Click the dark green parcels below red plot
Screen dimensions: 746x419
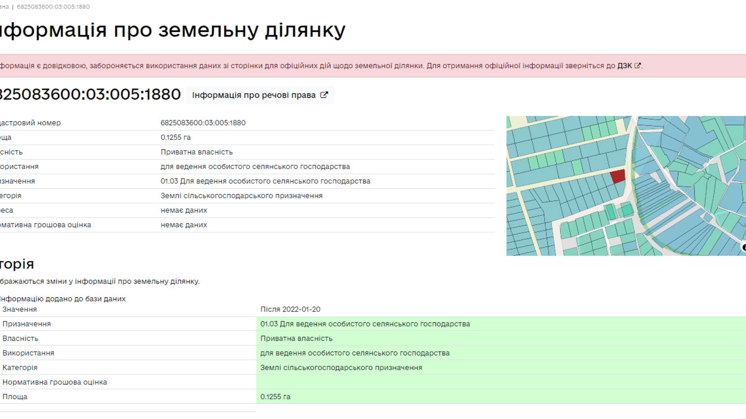point(619,211)
